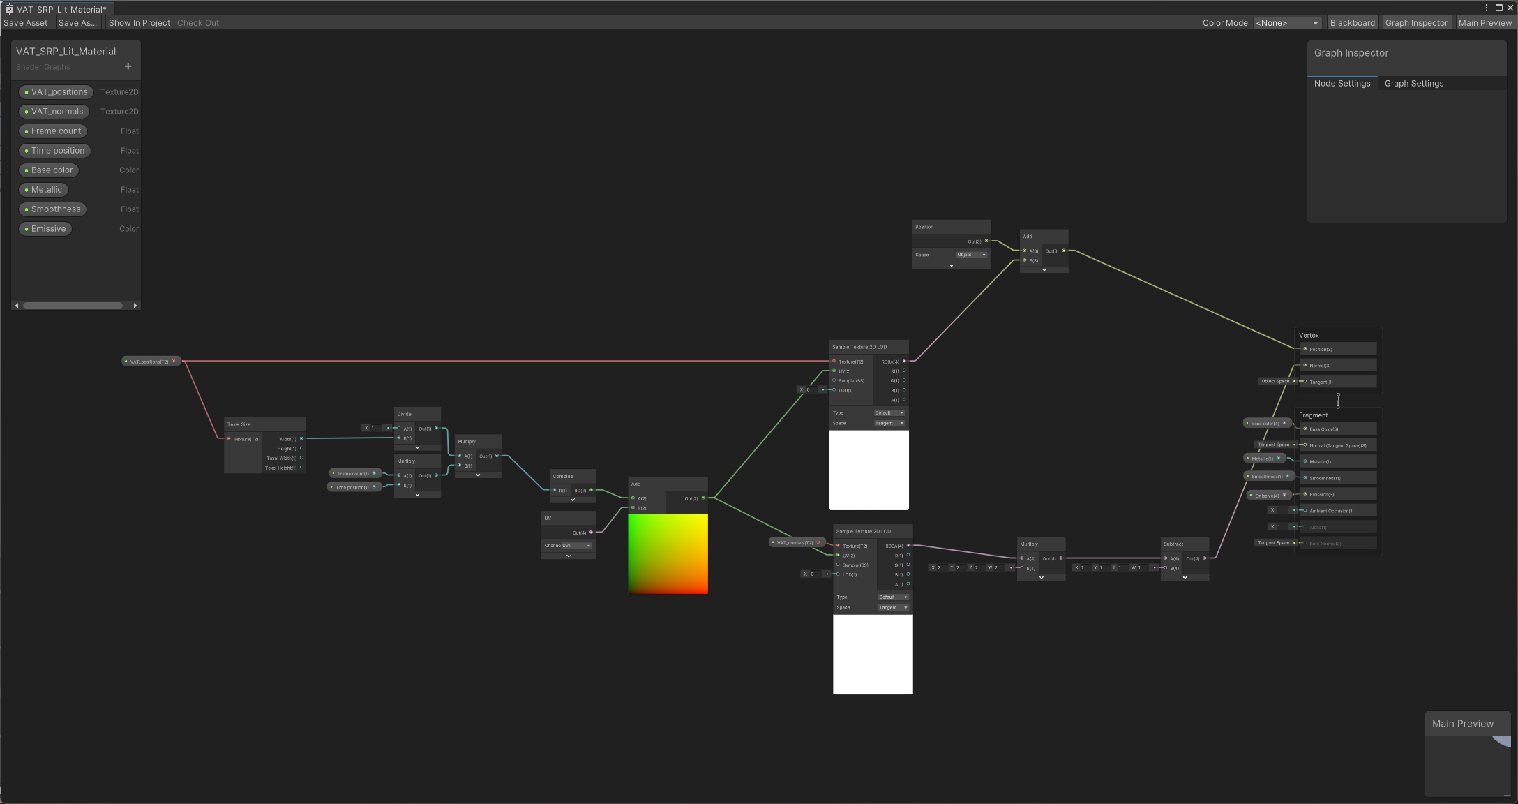Viewport: 1518px width, 804px height.
Task: Click the Divide node Out(1) port
Action: pos(437,428)
